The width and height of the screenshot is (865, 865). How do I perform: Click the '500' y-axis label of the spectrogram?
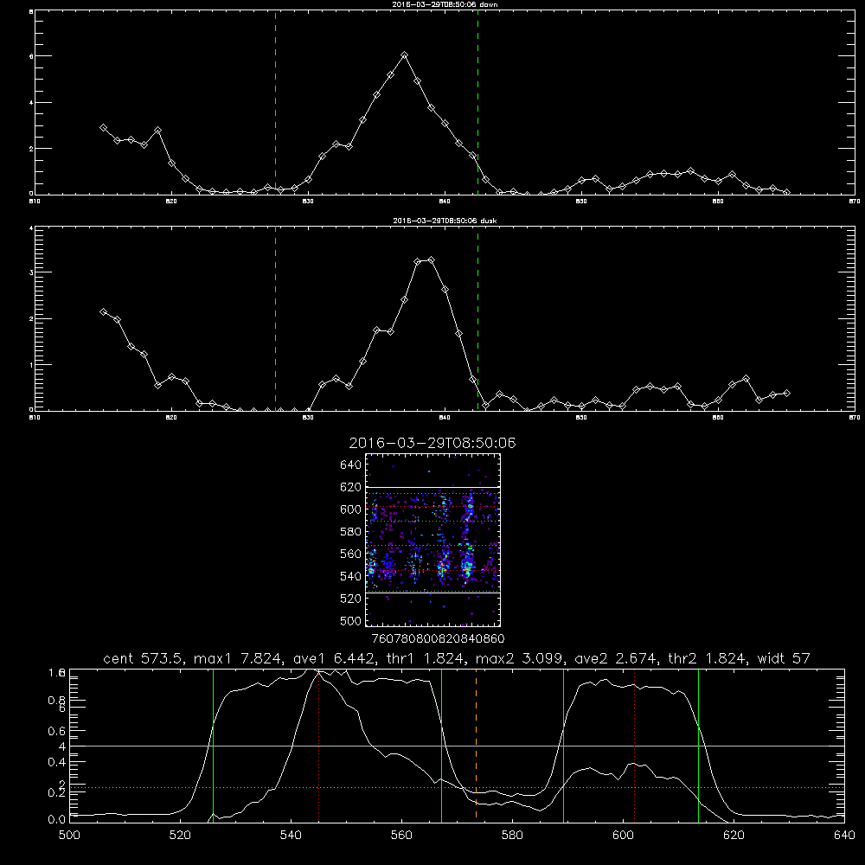pyautogui.click(x=351, y=621)
